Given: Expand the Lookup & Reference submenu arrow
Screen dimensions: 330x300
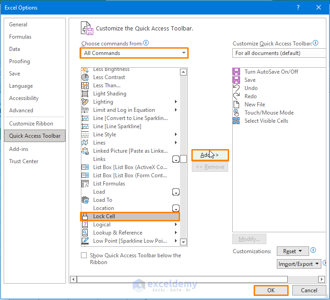Looking at the screenshot, I should (x=176, y=233).
